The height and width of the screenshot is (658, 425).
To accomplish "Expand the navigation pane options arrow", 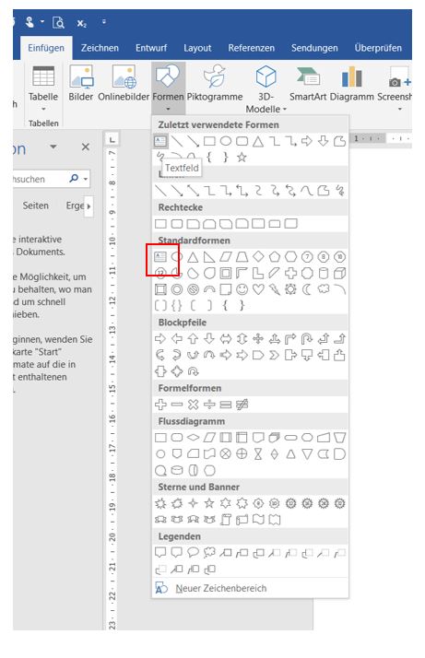I will (53, 147).
